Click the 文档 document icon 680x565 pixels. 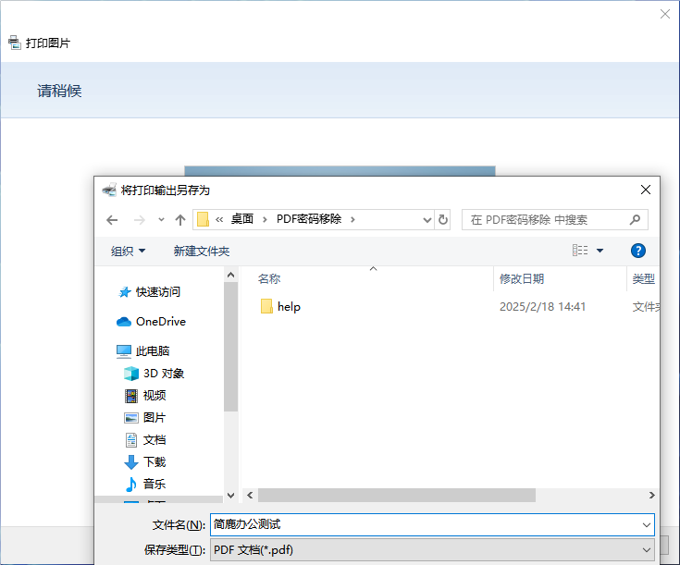pos(131,439)
